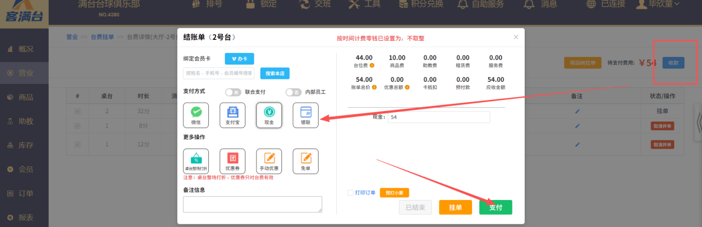Click the green 支付 pay button
Screen dimensions: 702x227
[496, 207]
